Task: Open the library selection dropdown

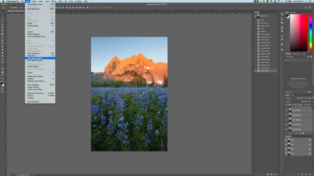Action: pos(296,57)
